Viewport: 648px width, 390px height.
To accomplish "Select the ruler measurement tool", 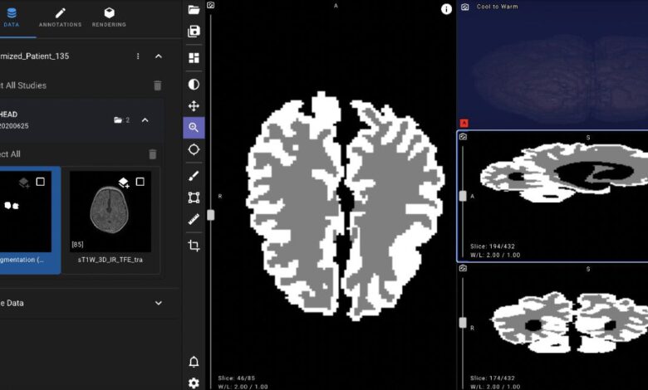I will 194,219.
